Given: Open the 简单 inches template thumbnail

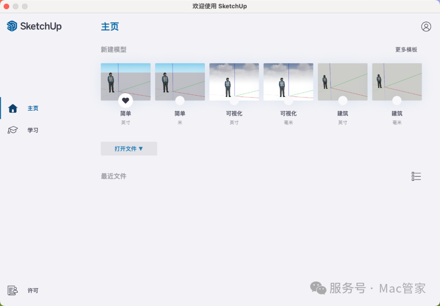Looking at the screenshot, I should (x=125, y=80).
